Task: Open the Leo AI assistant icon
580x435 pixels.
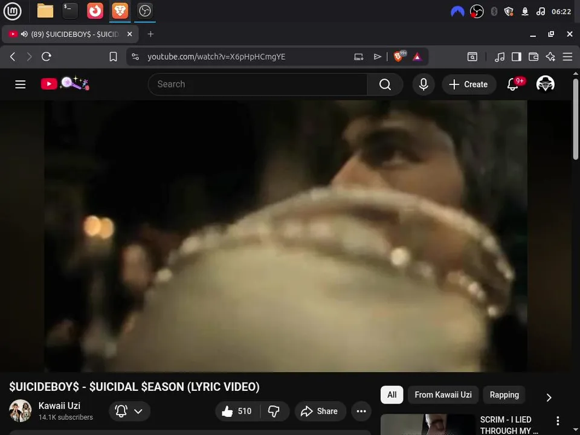Action: pos(550,57)
